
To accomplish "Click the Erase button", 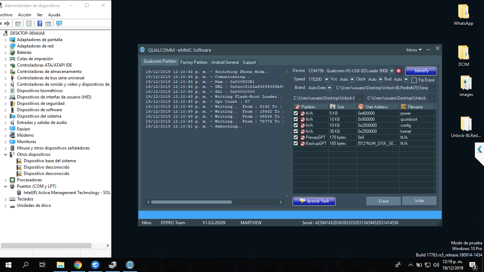I will (x=383, y=201).
